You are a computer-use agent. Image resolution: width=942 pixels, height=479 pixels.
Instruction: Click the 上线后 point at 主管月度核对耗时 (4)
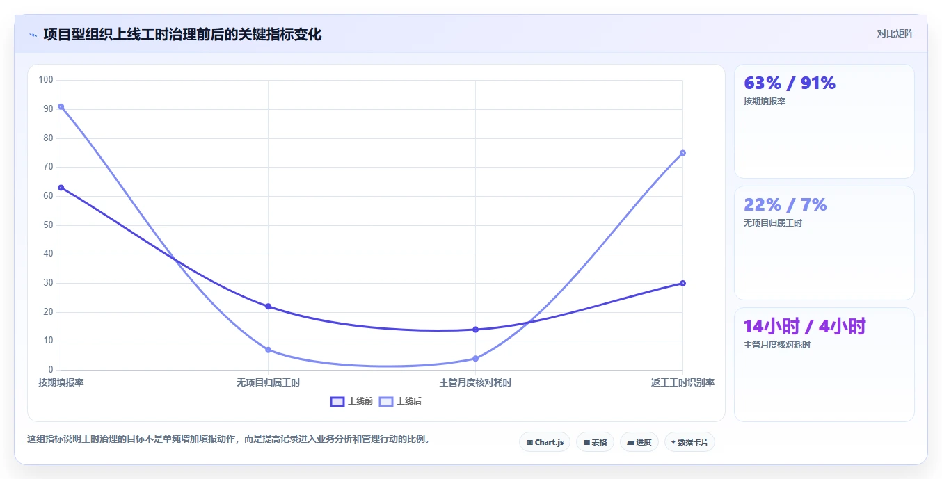(x=475, y=359)
